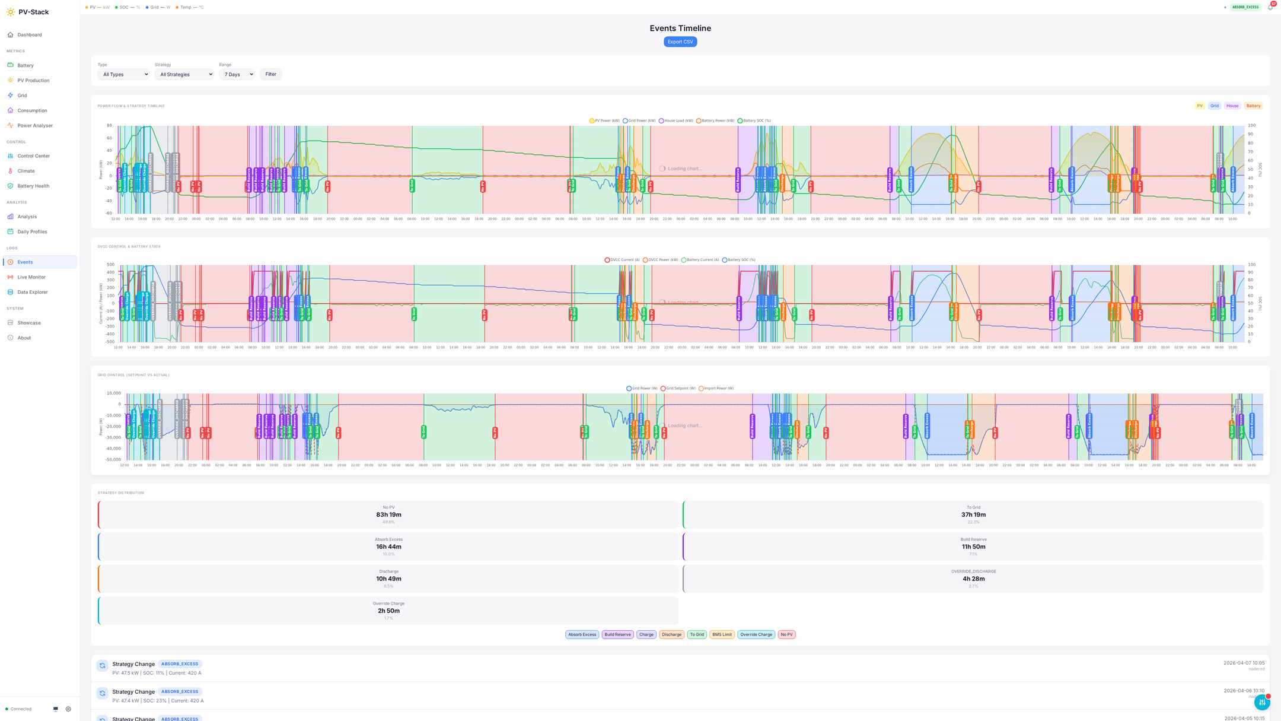Viewport: 1281px width, 721px height.
Task: Open the floating controls button bottom-right
Action: [x=1262, y=702]
